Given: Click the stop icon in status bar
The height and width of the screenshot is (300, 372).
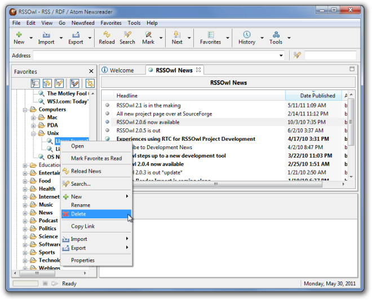Looking at the screenshot, I should click(45, 284).
